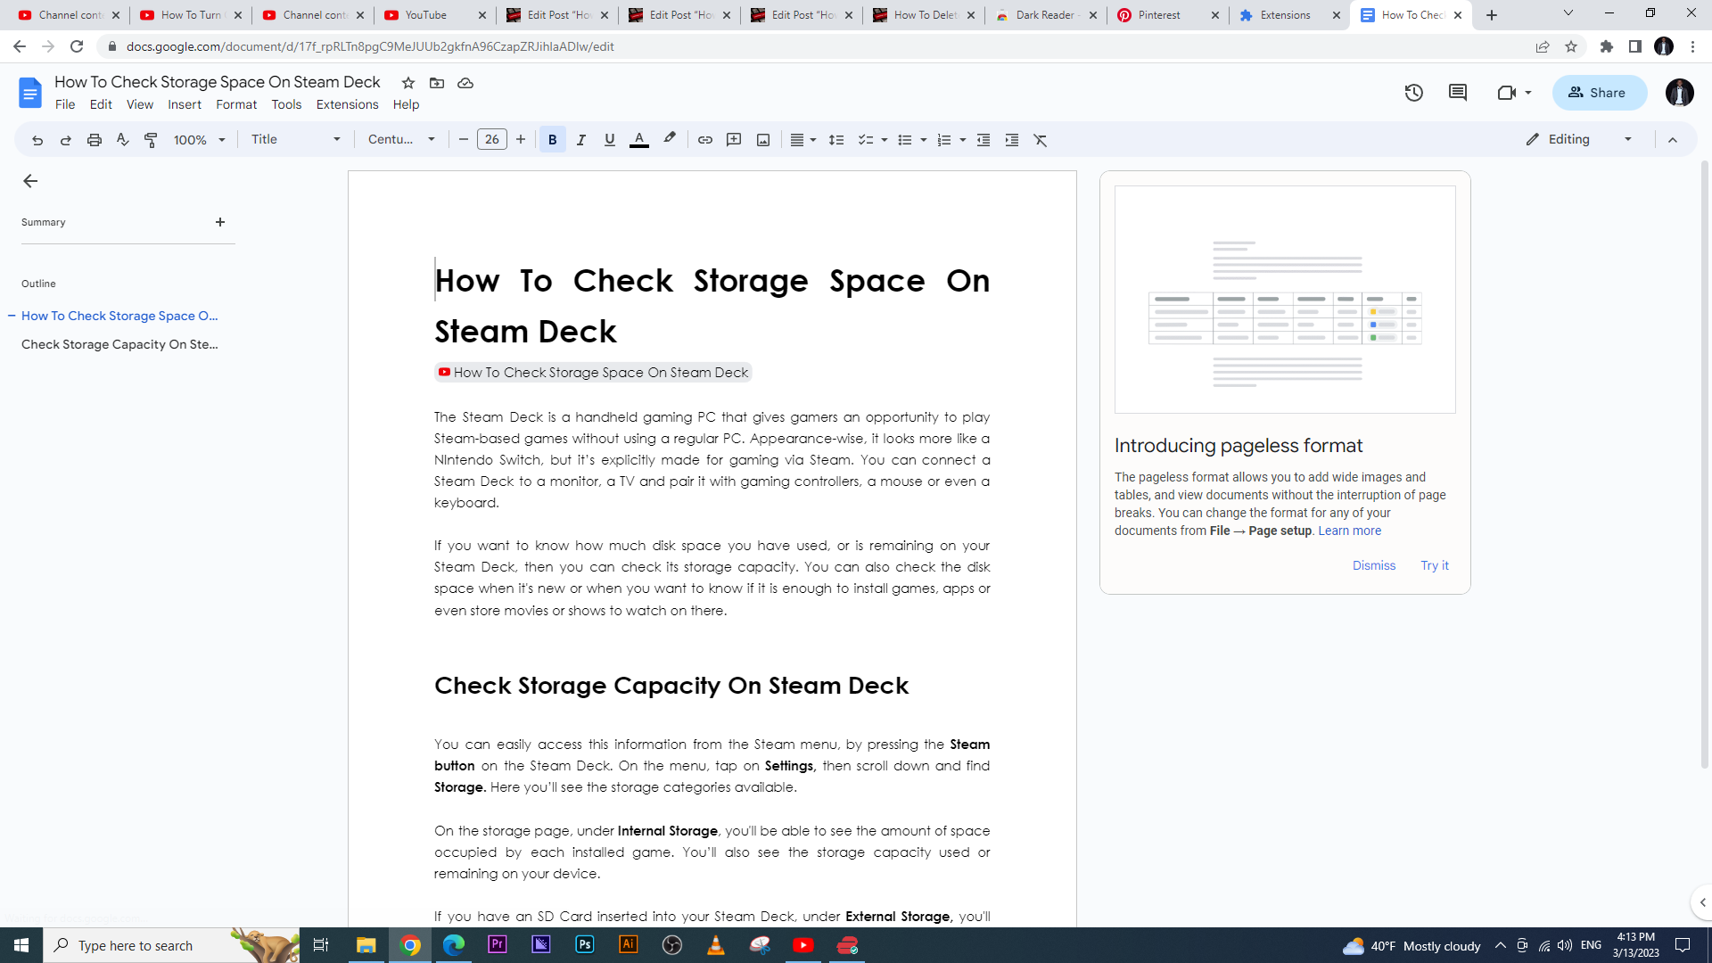The height and width of the screenshot is (963, 1712).
Task: Open the View menu
Action: click(140, 104)
